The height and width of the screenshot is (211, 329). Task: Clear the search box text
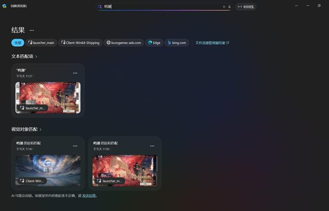[224, 7]
